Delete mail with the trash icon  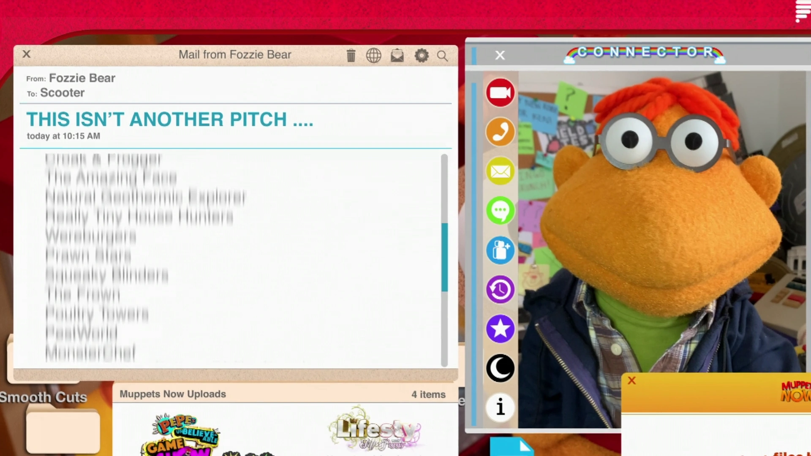[x=351, y=55]
